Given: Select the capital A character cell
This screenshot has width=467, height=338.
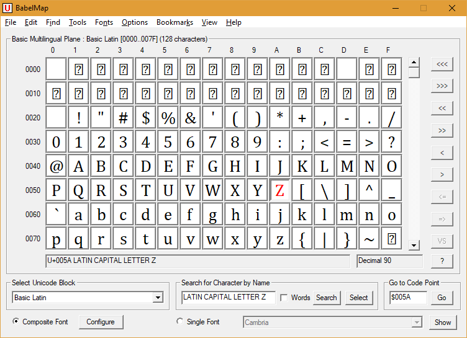Looking at the screenshot, I should point(78,166).
